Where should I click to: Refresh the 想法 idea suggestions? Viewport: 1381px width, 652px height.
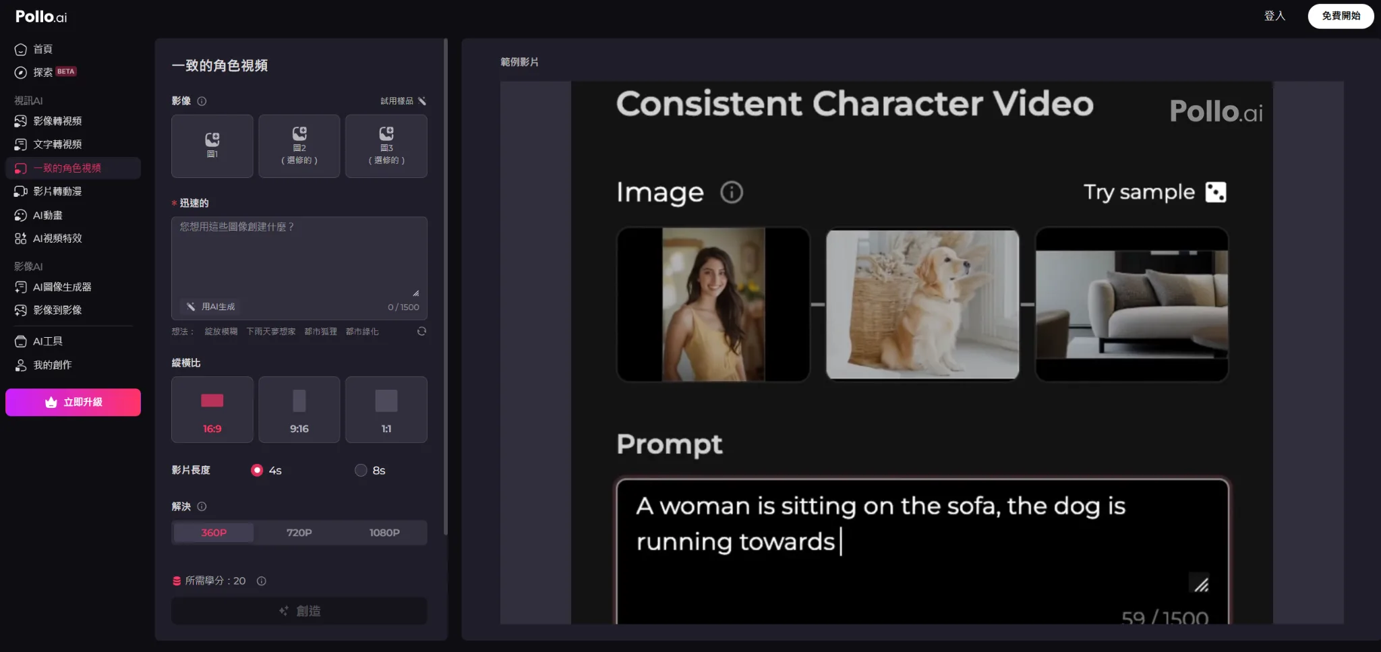[x=421, y=331]
